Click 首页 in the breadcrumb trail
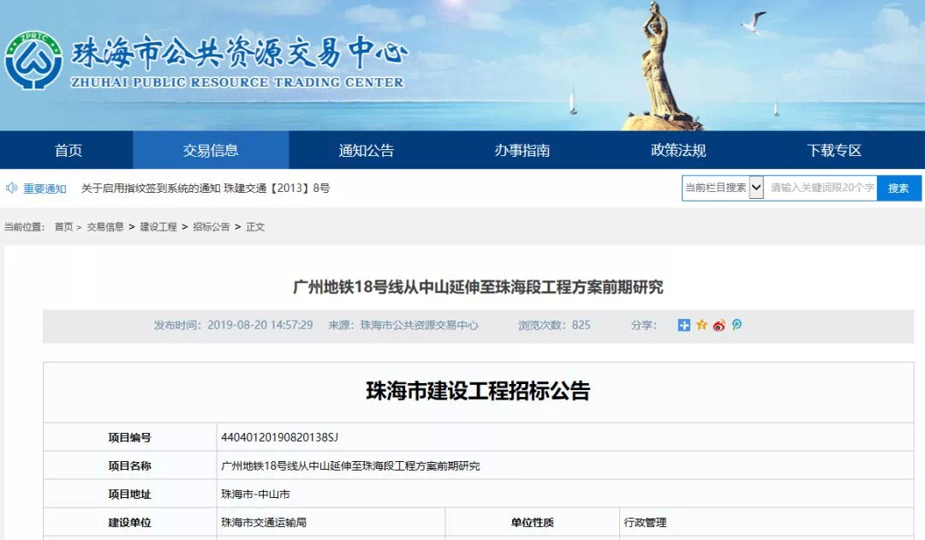 pos(63,227)
